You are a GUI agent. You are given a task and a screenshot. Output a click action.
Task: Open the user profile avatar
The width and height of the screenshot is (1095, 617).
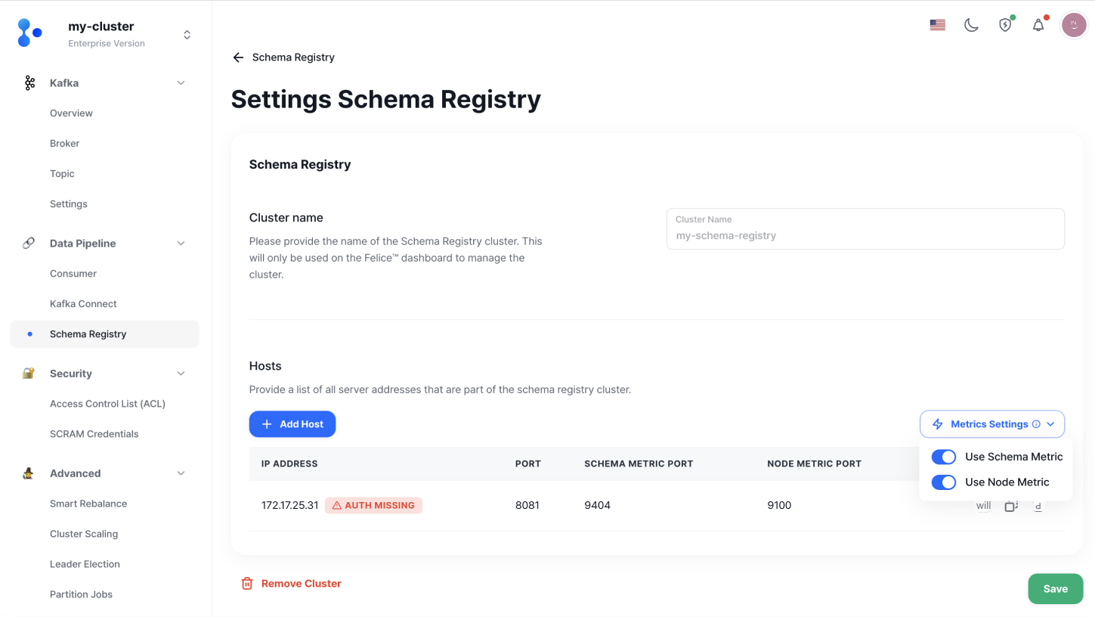pyautogui.click(x=1074, y=24)
